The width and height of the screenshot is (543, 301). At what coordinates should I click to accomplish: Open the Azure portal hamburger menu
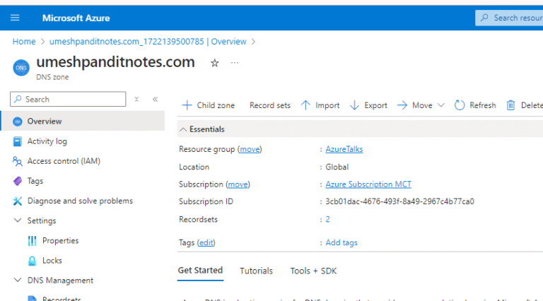[x=15, y=18]
